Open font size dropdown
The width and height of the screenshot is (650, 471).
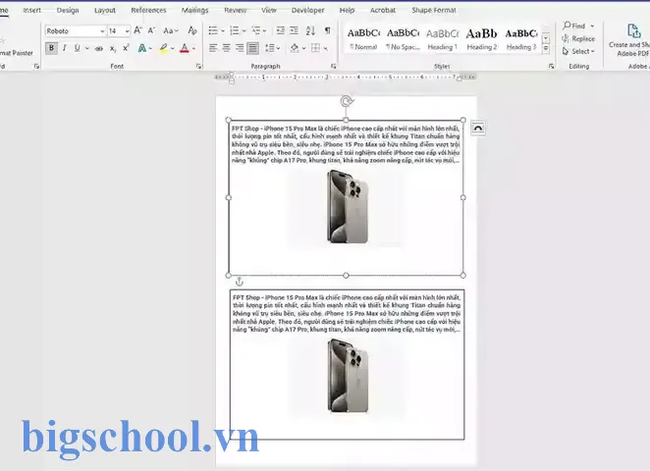pos(127,31)
